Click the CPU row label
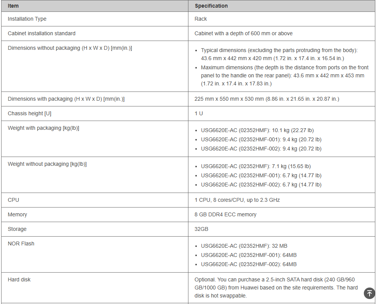378x304 pixels. (13, 200)
